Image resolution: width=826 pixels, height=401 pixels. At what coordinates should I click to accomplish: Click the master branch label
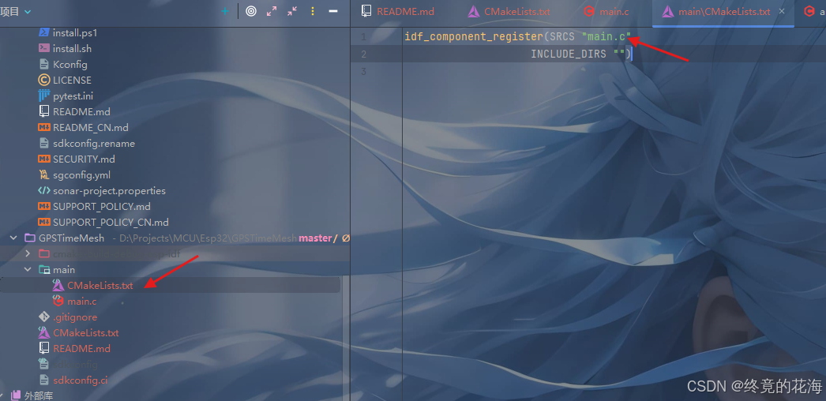(x=315, y=238)
